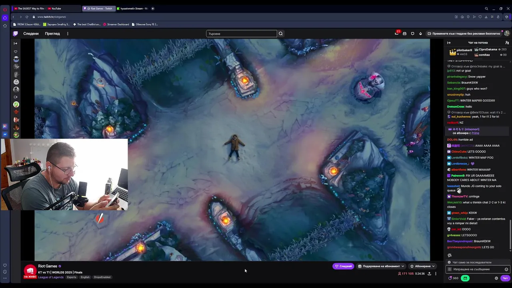Open Opera easy setup sliders icon
This screenshot has width=512, height=288.
click(492, 17)
